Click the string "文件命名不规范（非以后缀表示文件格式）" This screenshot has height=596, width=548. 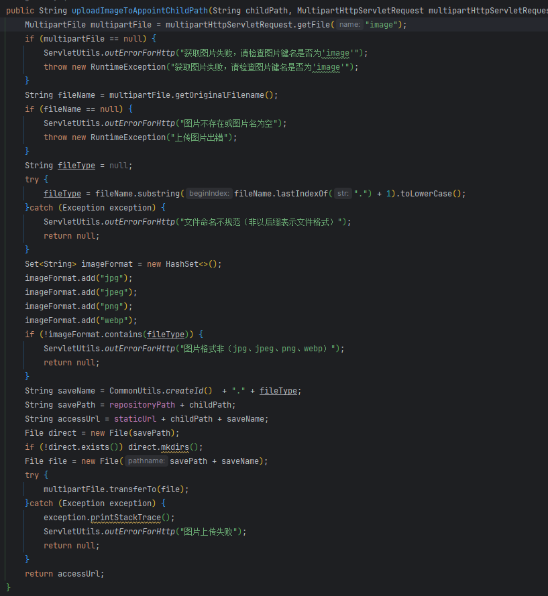pos(260,222)
